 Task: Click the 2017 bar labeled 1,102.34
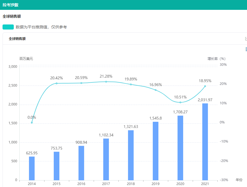(x=106, y=159)
